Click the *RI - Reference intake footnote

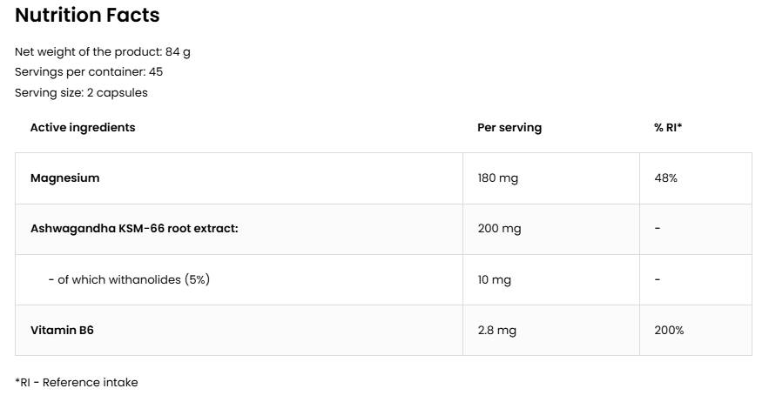[x=77, y=382]
